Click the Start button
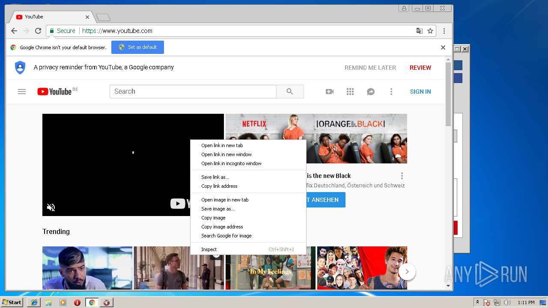548x308 pixels. 12,302
